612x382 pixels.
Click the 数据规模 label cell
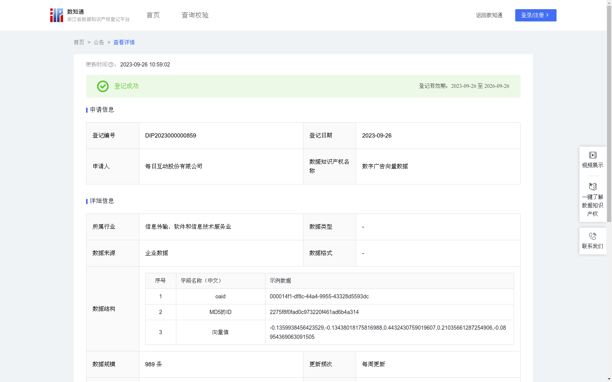[x=112, y=364]
